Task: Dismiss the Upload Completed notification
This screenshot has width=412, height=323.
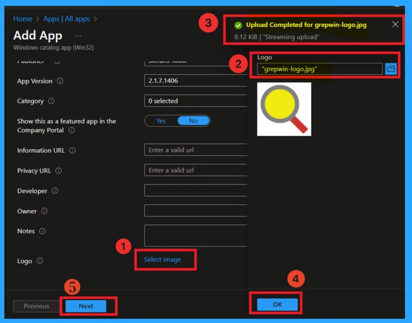Action: point(395,24)
